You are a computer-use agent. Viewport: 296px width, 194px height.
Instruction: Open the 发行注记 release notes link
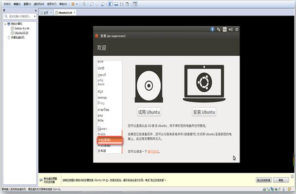point(153,151)
